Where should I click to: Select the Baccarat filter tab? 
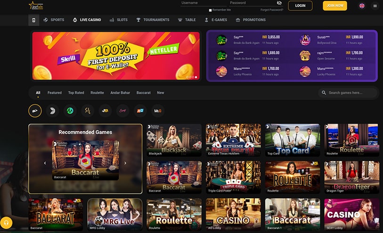pyautogui.click(x=144, y=93)
